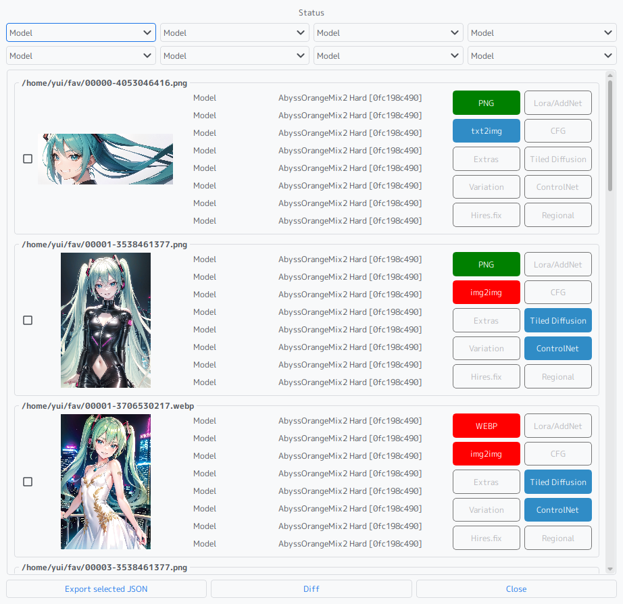Viewport: 623px width, 604px height.
Task: Tick the checkbox for 00001-3706530217.webp
Action: coord(28,482)
